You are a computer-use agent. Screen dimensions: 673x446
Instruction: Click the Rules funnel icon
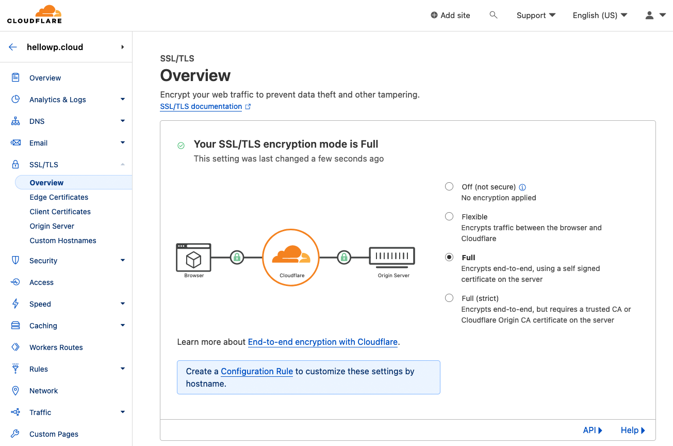[15, 369]
